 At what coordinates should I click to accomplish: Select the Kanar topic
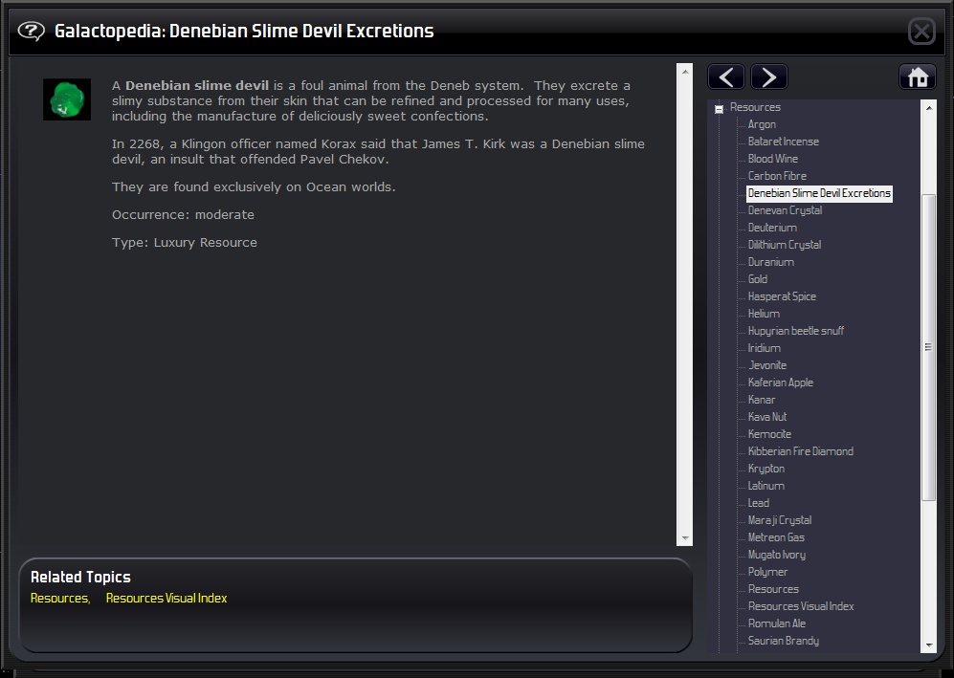pos(762,400)
